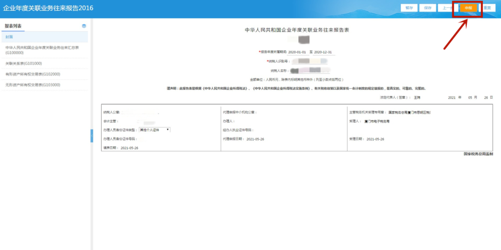Click the form heading 中华人民共和国企业年度关联业务往来报告表

coord(297,30)
